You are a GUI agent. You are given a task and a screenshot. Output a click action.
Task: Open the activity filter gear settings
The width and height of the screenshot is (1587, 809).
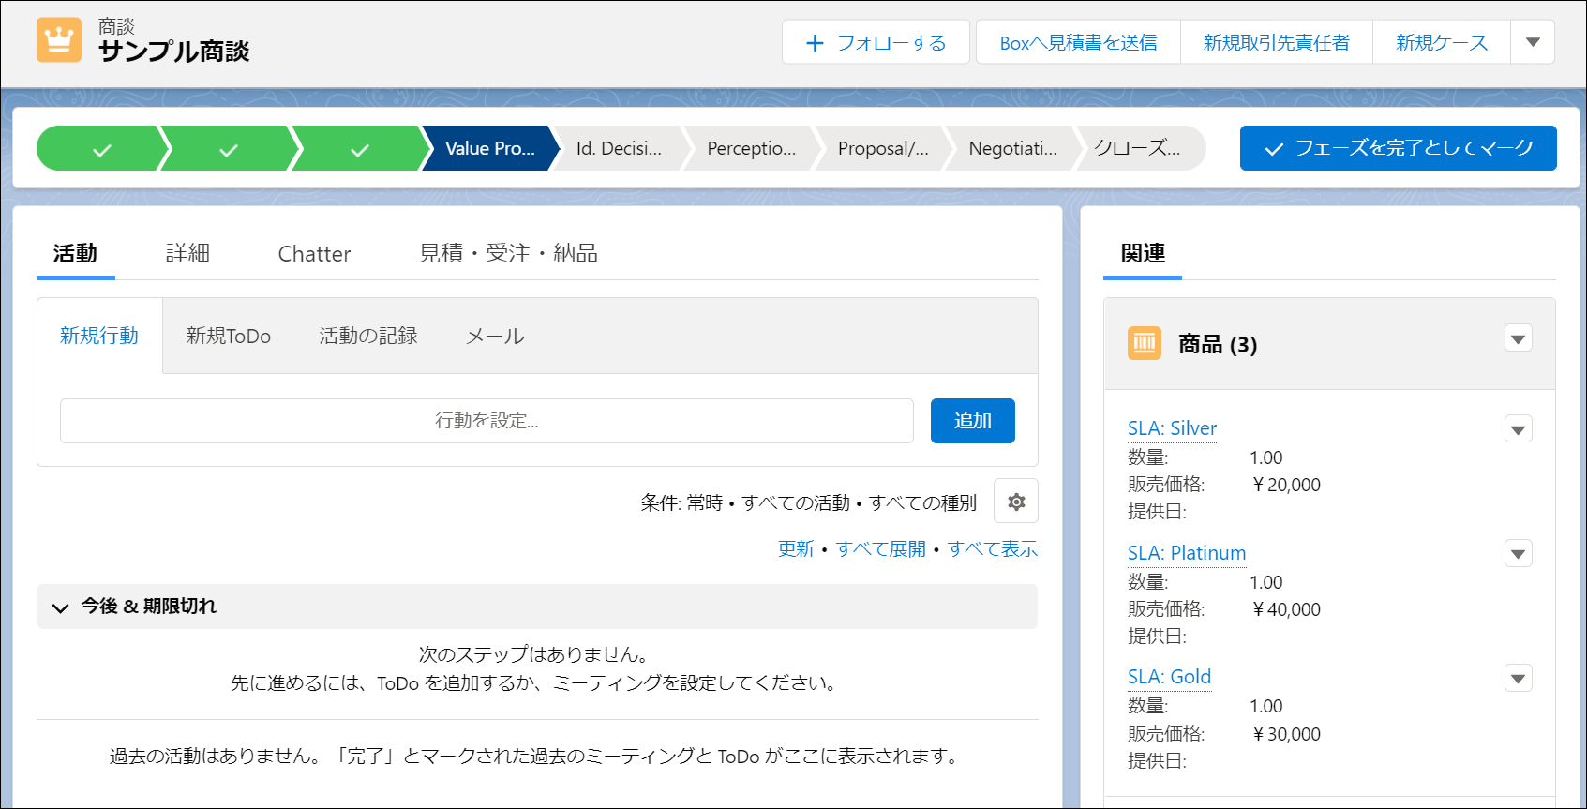point(1015,502)
